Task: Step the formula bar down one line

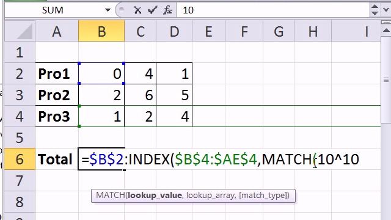Action: (375, 13)
